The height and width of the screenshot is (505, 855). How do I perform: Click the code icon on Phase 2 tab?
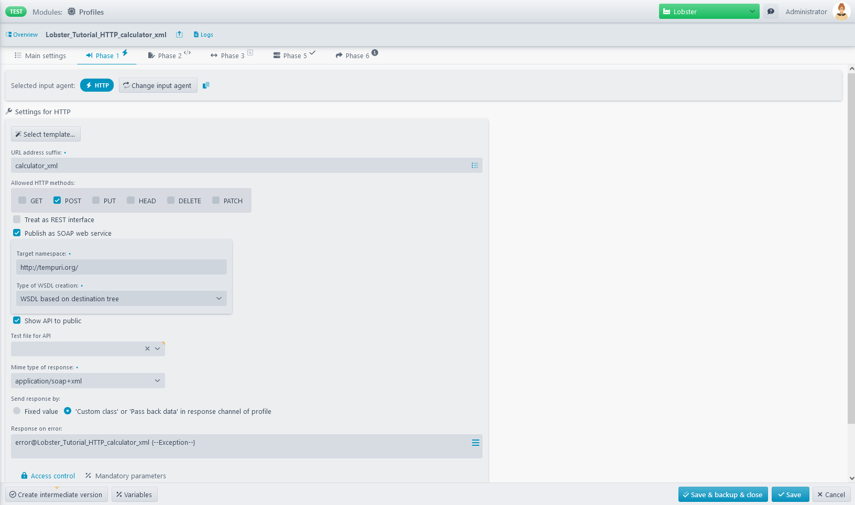tap(187, 52)
